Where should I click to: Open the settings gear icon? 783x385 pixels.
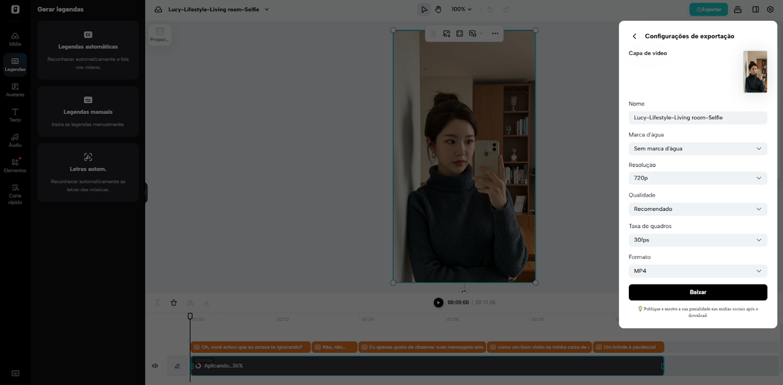click(x=770, y=9)
